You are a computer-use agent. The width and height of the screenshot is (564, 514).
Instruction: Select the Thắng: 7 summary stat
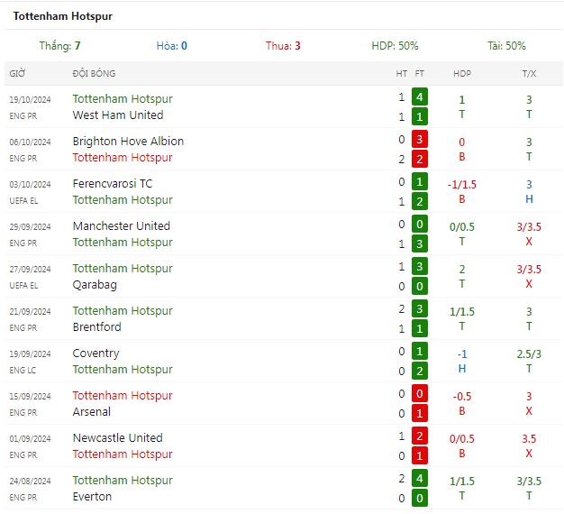tap(60, 46)
